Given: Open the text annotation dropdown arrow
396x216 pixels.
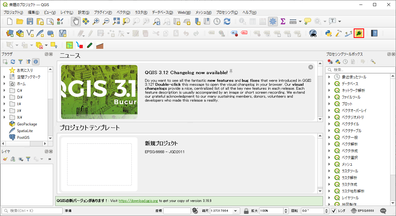Looking at the screenshot, I should point(339,21).
